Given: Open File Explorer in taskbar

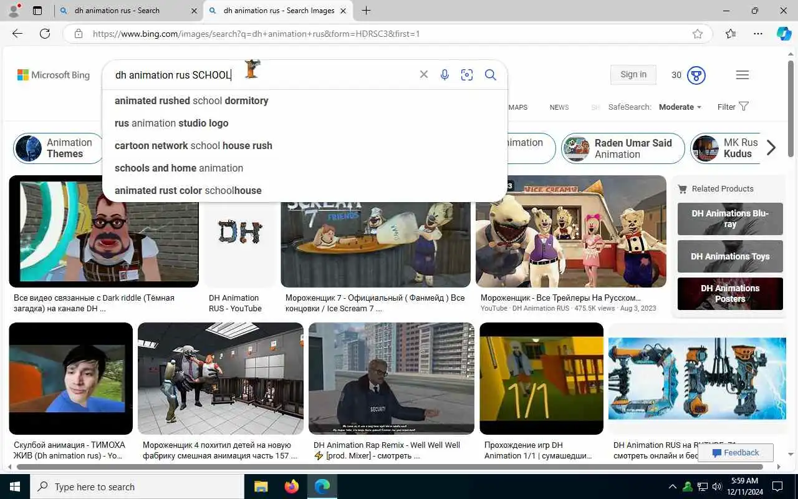Looking at the screenshot, I should point(261,487).
